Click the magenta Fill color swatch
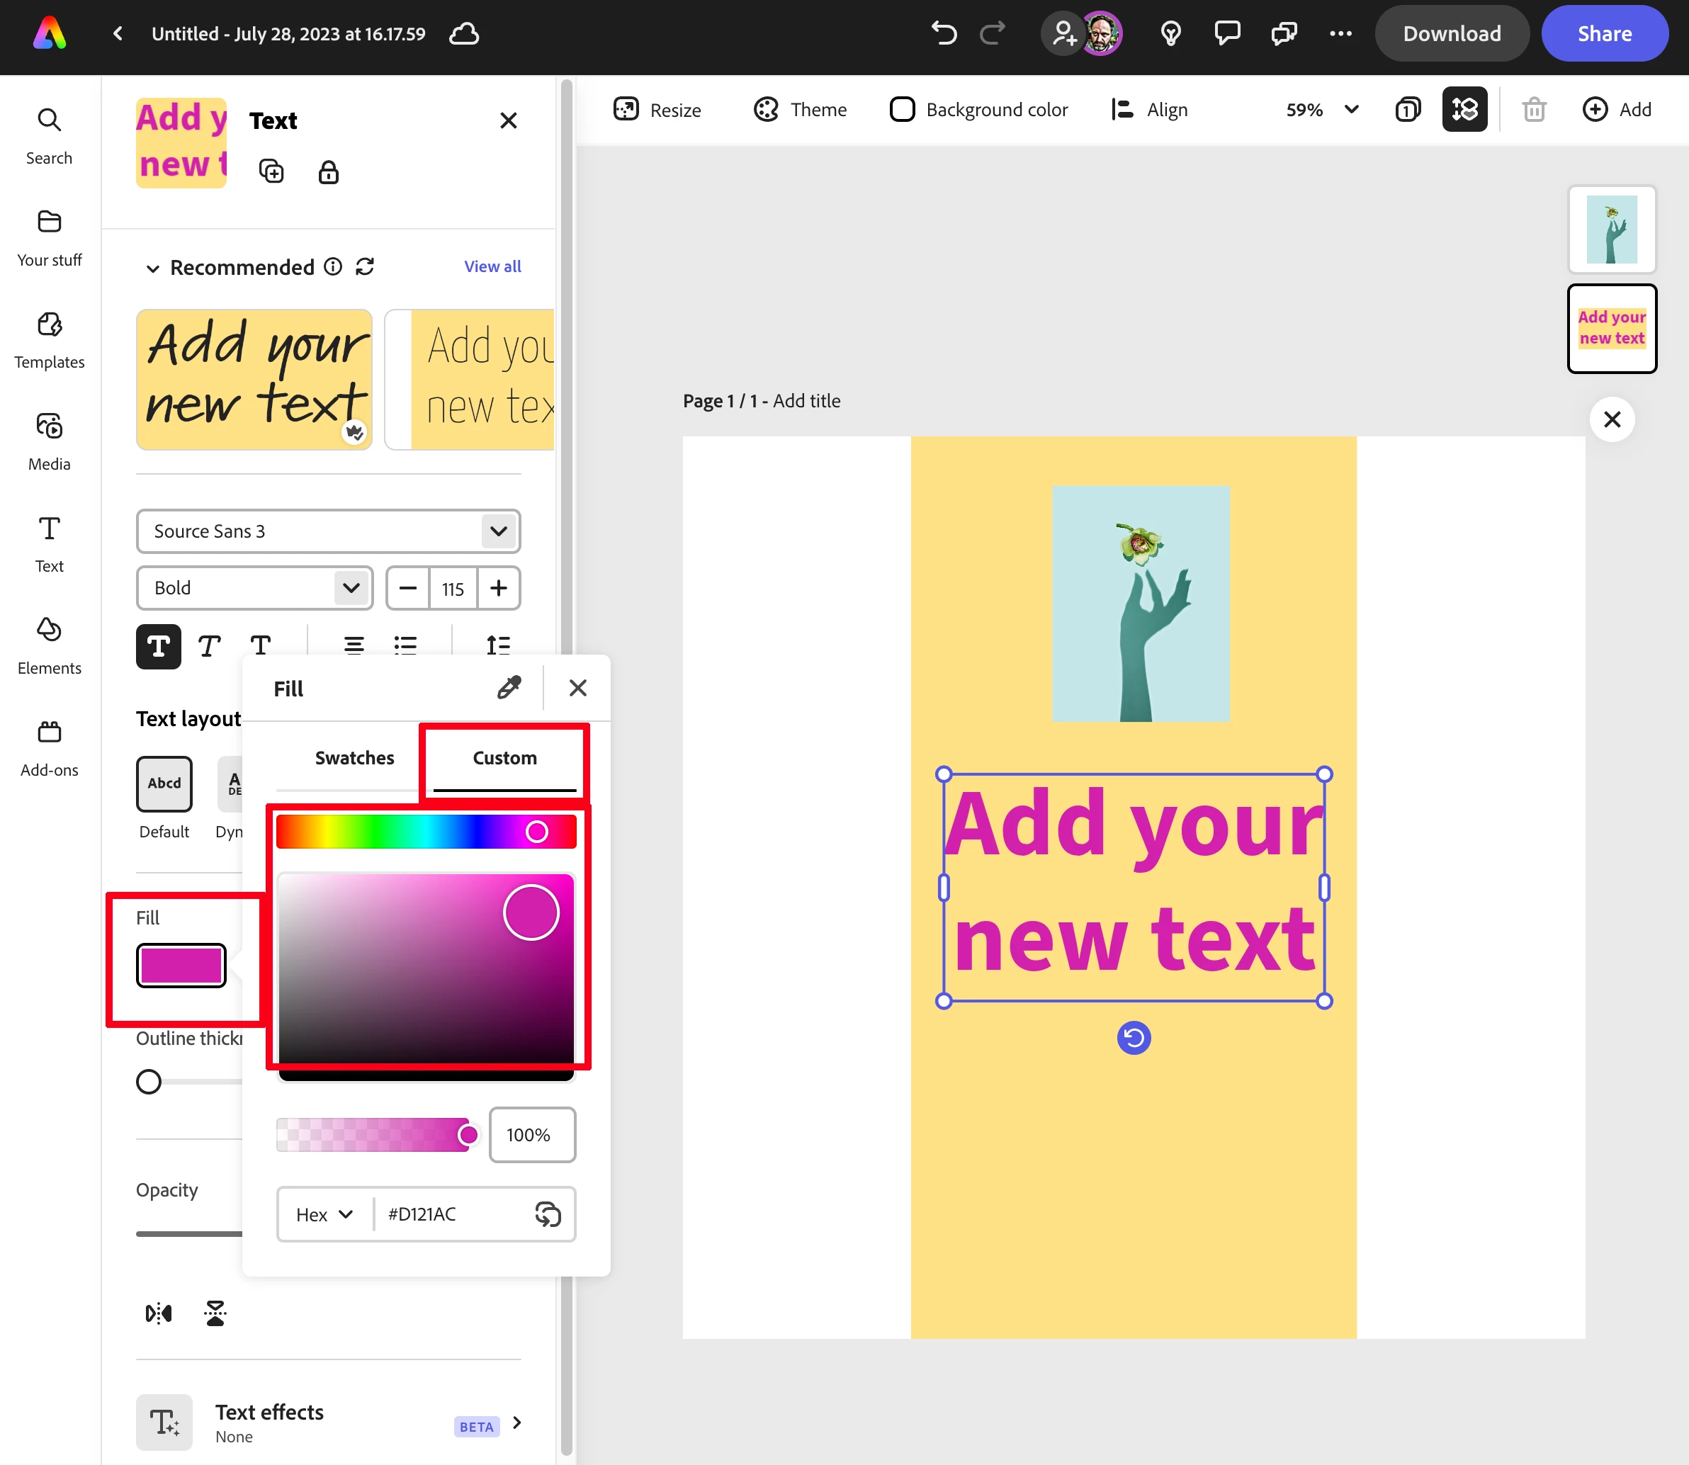The height and width of the screenshot is (1465, 1689). pos(181,966)
